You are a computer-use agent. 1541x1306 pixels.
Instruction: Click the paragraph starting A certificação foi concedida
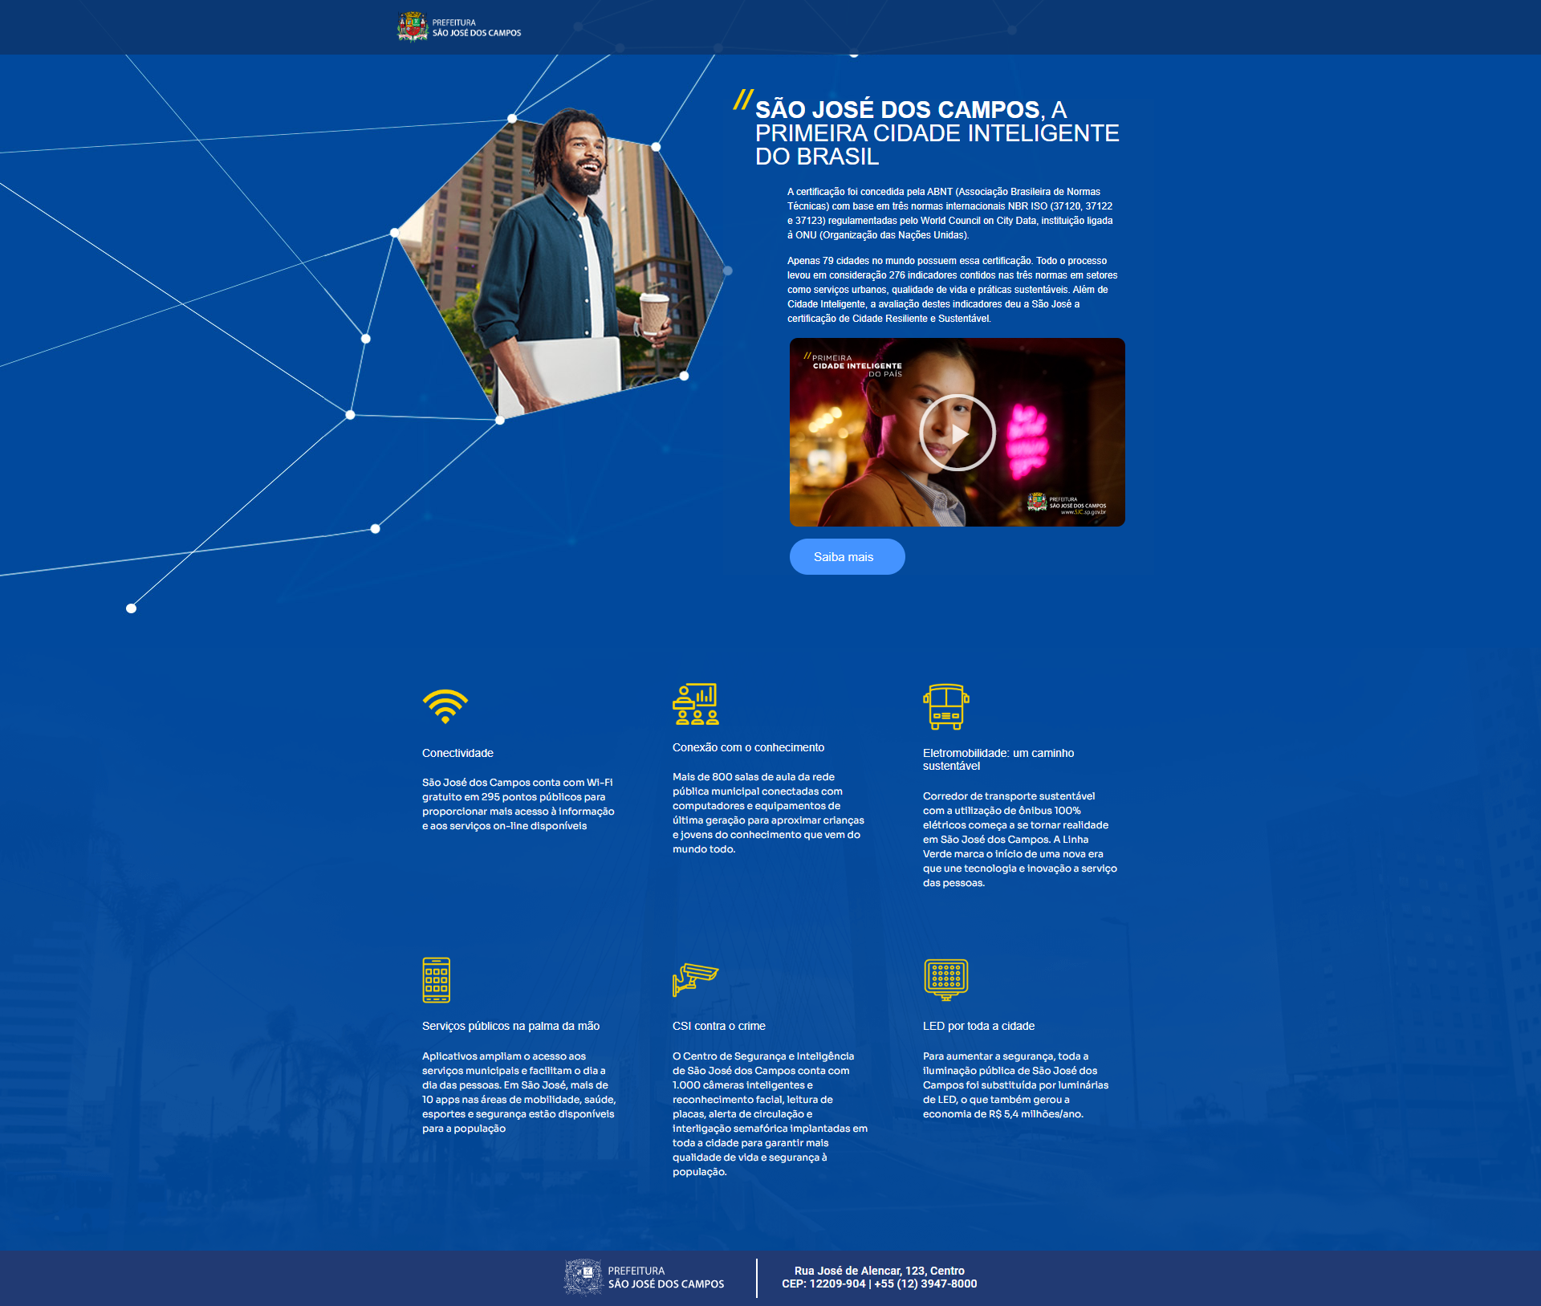click(x=950, y=214)
